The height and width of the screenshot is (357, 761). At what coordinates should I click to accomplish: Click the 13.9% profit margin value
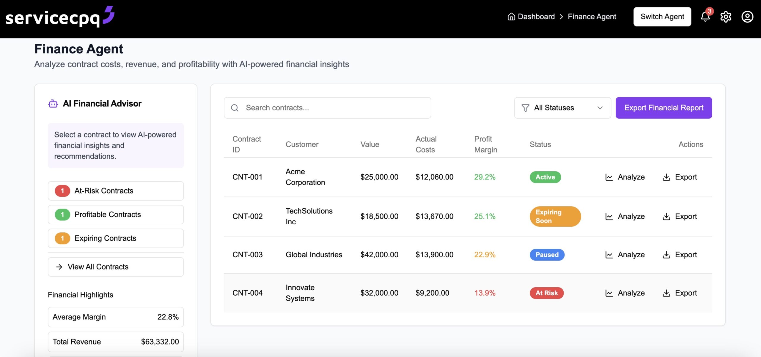coord(485,293)
